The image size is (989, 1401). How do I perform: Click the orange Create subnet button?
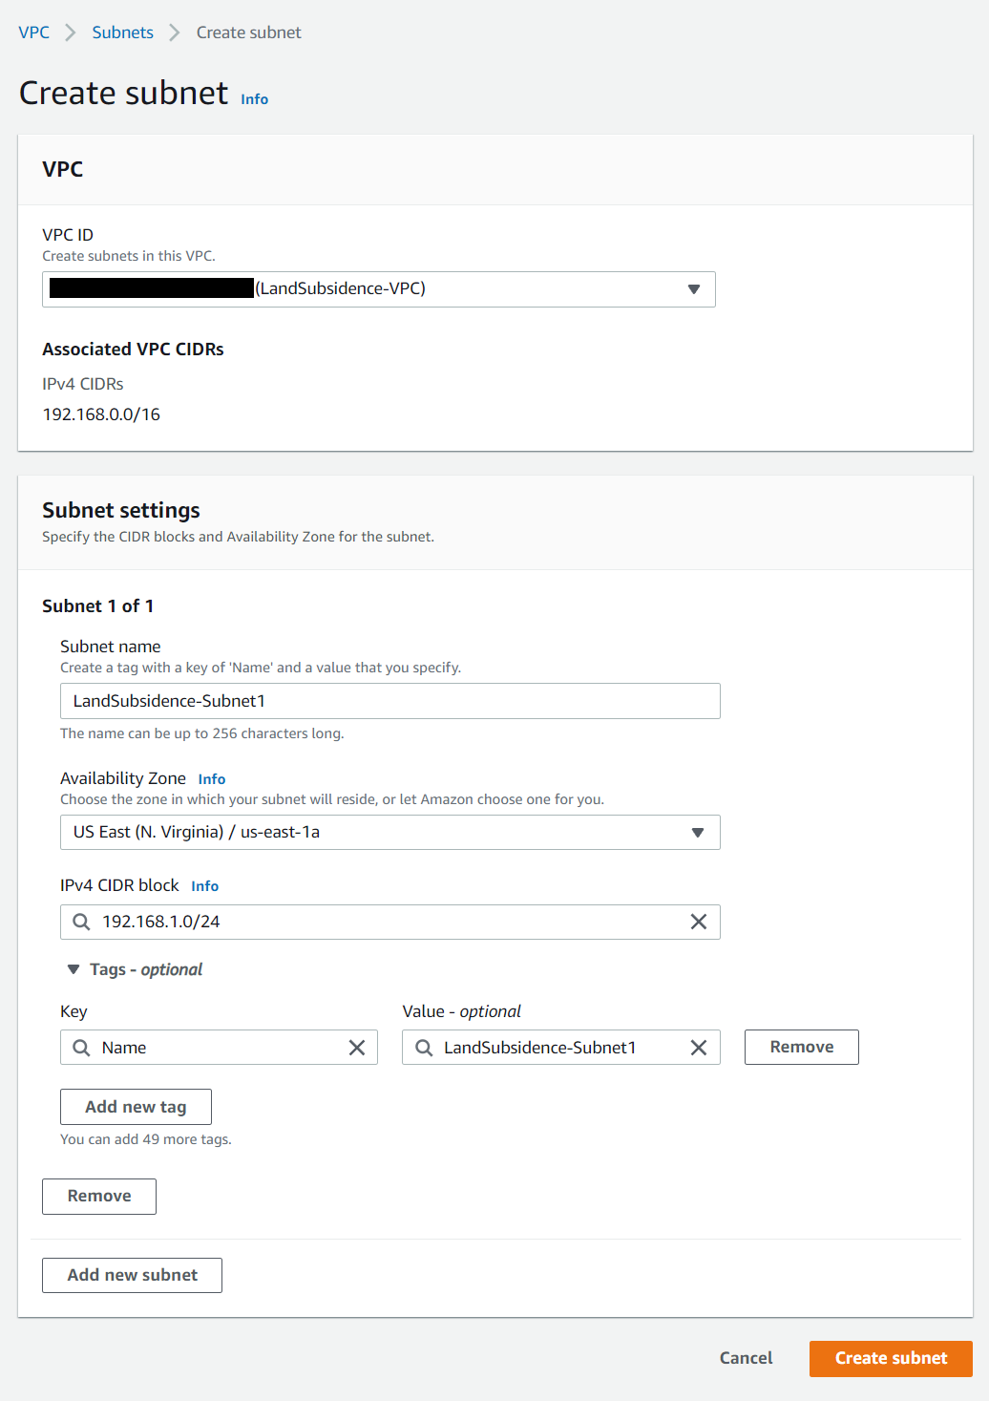(x=891, y=1358)
